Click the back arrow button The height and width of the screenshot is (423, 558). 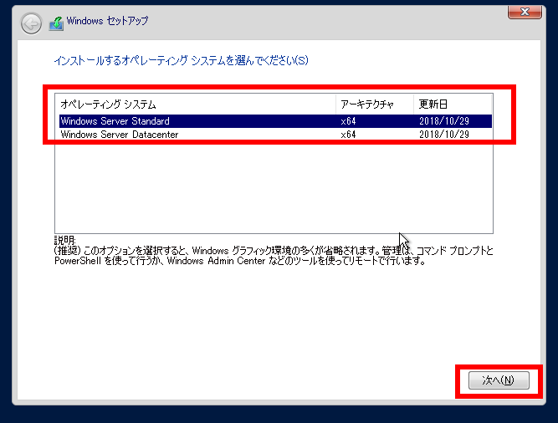point(31,23)
